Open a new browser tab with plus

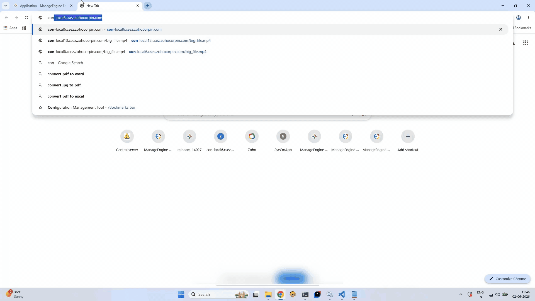click(x=148, y=6)
